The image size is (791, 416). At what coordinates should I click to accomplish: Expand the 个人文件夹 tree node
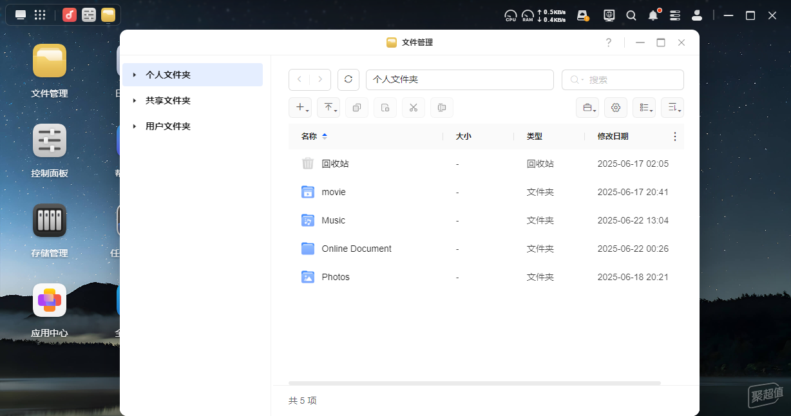135,75
